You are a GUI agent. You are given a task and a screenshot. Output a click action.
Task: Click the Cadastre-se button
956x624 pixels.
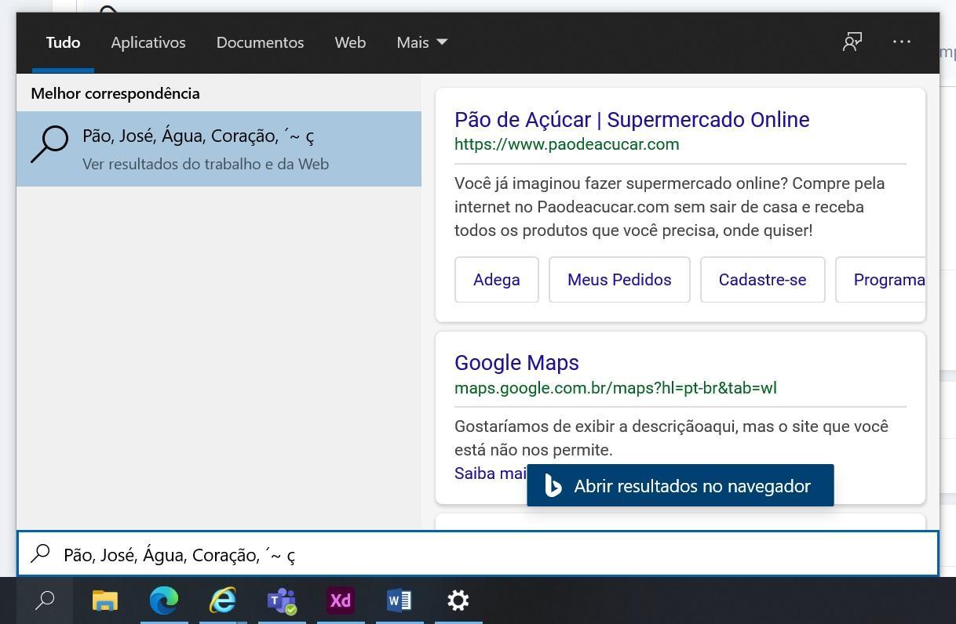pyautogui.click(x=762, y=280)
